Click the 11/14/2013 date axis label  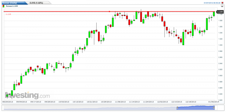pos(134,102)
